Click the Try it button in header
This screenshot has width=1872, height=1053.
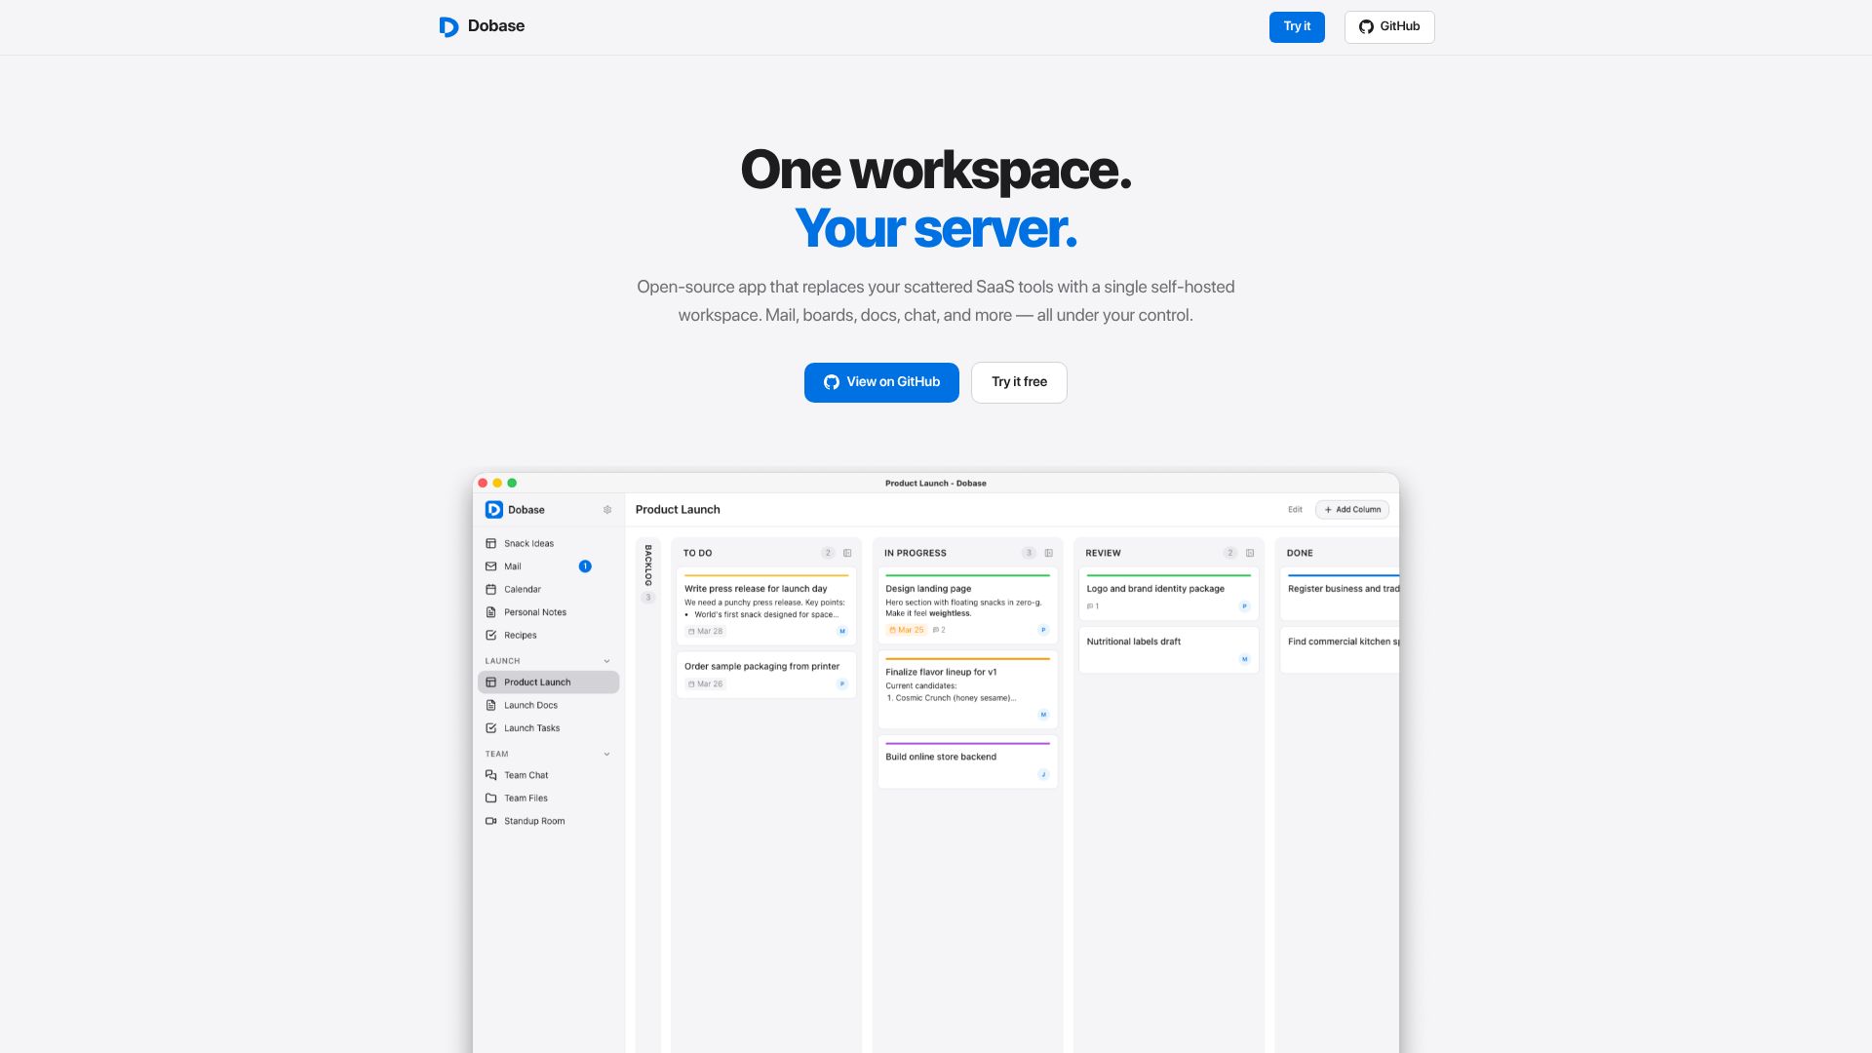[x=1297, y=27]
